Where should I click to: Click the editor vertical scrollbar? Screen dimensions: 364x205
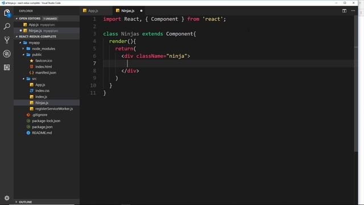pos(356,84)
